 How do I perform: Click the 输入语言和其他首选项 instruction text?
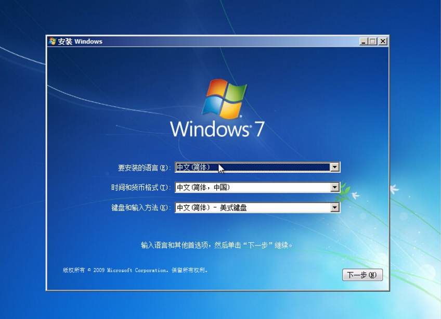pyautogui.click(x=216, y=245)
